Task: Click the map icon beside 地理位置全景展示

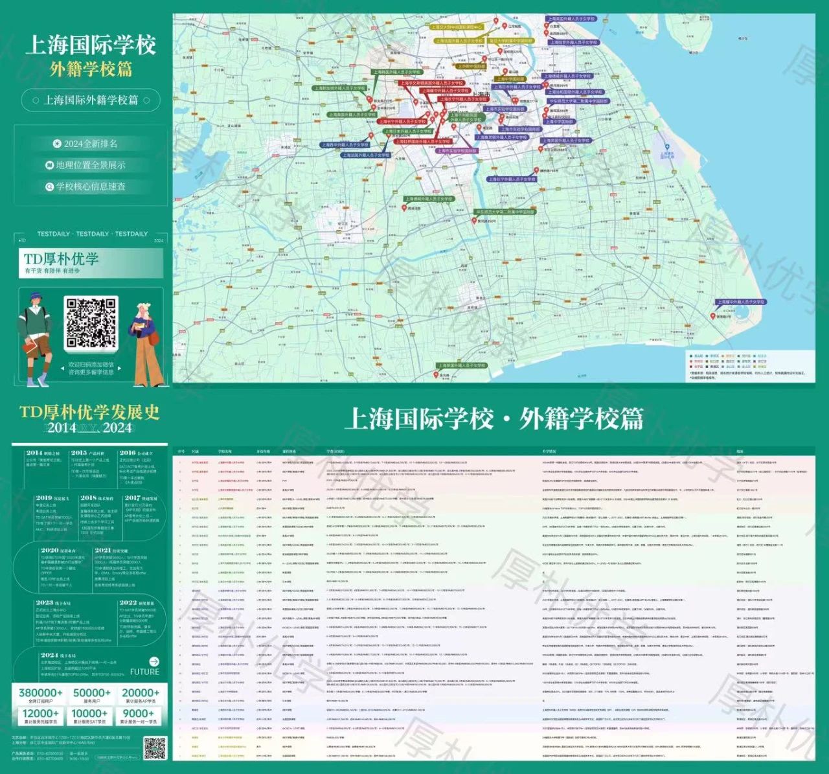Action: [x=49, y=165]
